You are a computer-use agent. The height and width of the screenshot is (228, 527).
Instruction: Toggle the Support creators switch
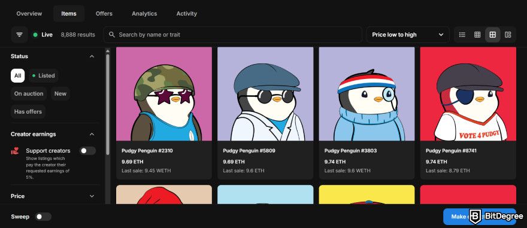[87, 151]
